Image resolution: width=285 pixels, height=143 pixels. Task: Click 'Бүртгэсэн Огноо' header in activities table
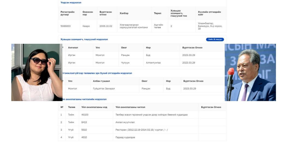(211, 107)
